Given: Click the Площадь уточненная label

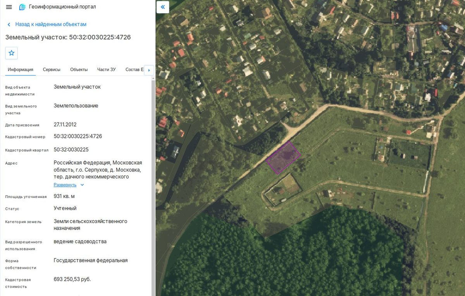Looking at the screenshot, I should point(26,197).
